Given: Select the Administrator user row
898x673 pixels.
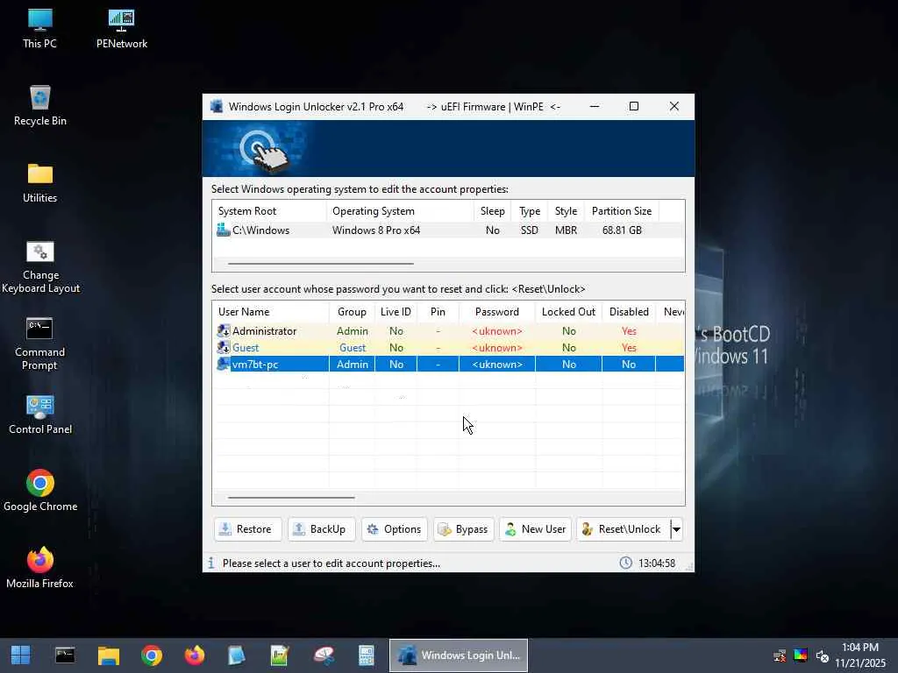Looking at the screenshot, I should coord(448,331).
